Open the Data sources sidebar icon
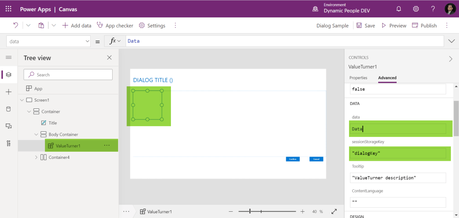The height and width of the screenshot is (218, 459). 9,109
